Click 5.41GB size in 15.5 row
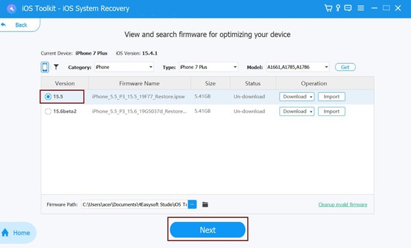 pos(202,96)
